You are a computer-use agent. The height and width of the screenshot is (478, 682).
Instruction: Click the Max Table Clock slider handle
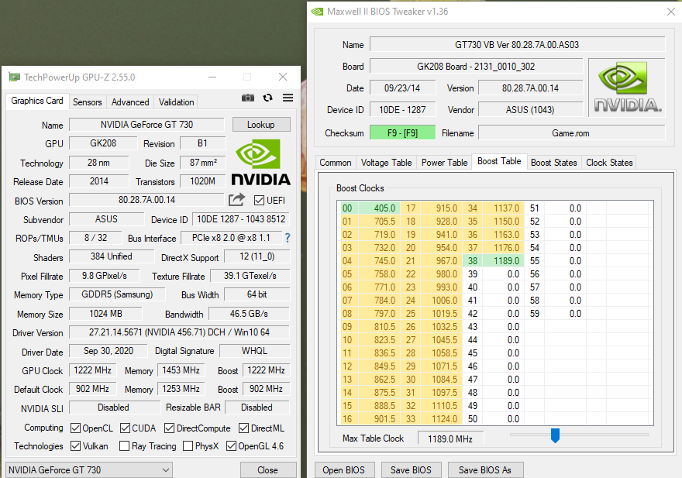coord(555,435)
